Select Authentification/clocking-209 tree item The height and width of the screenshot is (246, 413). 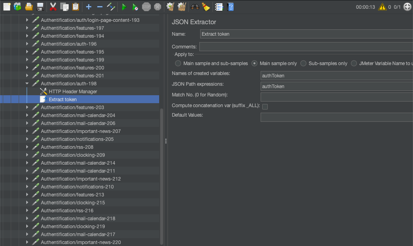tap(73, 155)
